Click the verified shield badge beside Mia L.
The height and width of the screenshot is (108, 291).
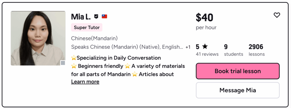click(96, 17)
